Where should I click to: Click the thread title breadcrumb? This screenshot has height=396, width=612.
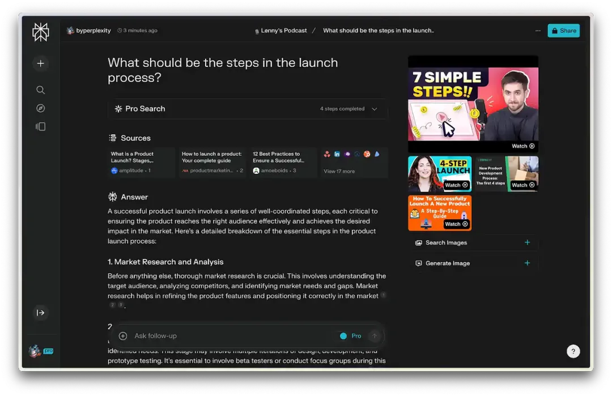(378, 31)
